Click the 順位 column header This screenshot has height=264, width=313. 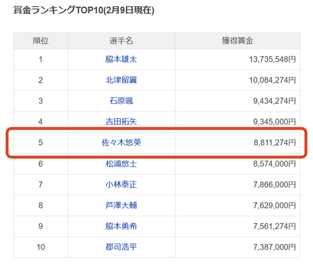pyautogui.click(x=41, y=41)
